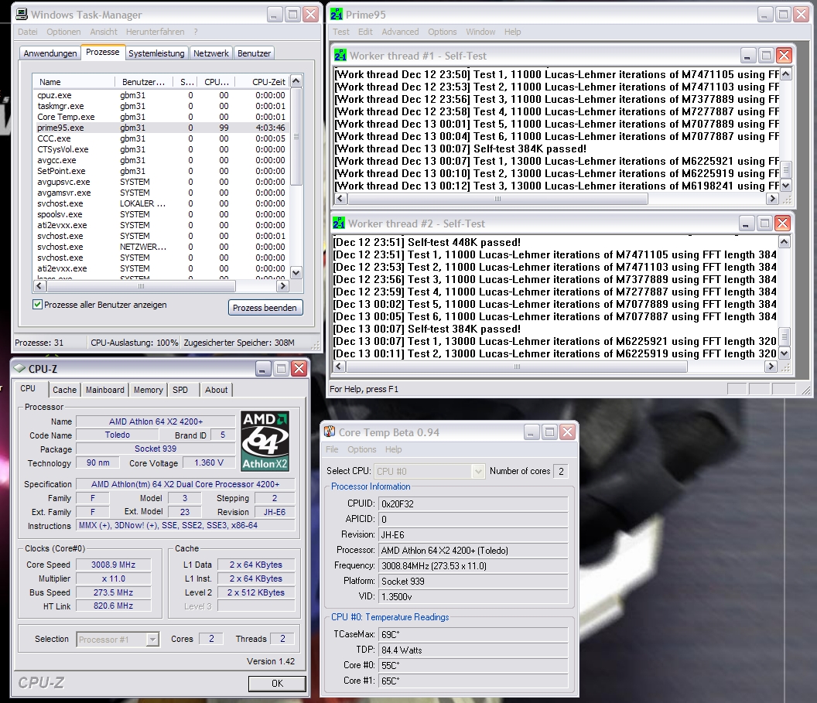Click Task-Manager vertical scrollbar thumb
Screen dimensions: 817x703
coord(296,136)
